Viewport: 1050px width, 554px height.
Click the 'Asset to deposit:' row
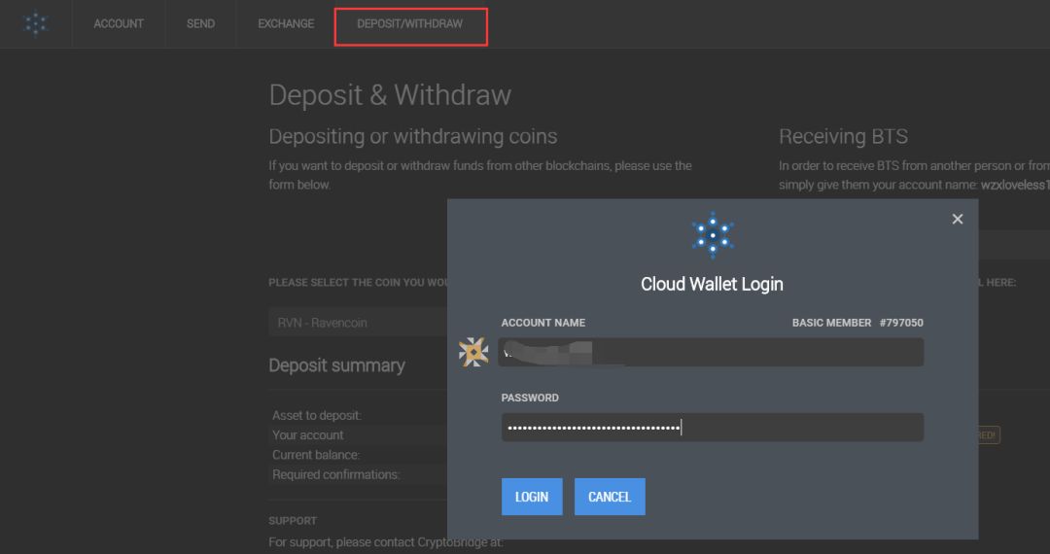pos(358,416)
